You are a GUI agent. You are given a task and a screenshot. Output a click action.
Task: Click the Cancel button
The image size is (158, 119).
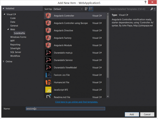(147, 114)
